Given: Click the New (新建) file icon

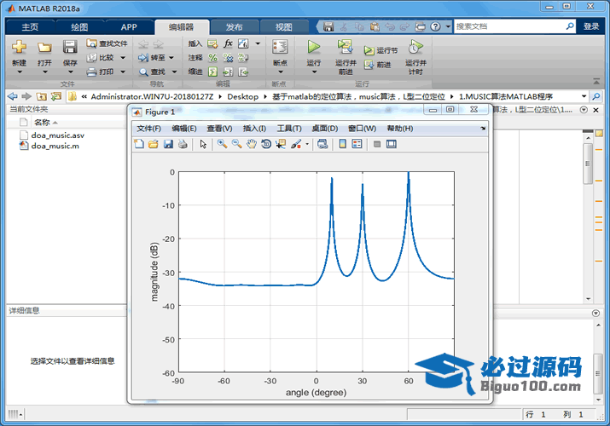Looking at the screenshot, I should pyautogui.click(x=19, y=48).
